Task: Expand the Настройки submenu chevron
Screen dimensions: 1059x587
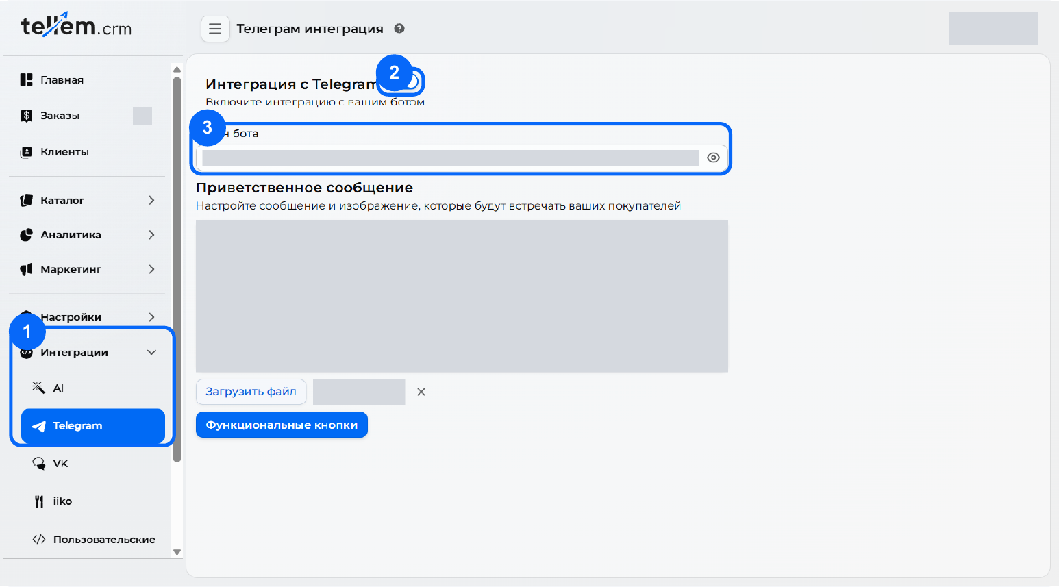Action: pyautogui.click(x=151, y=317)
